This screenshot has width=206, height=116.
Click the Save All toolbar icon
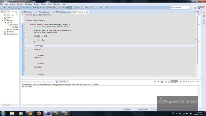click(16, 8)
